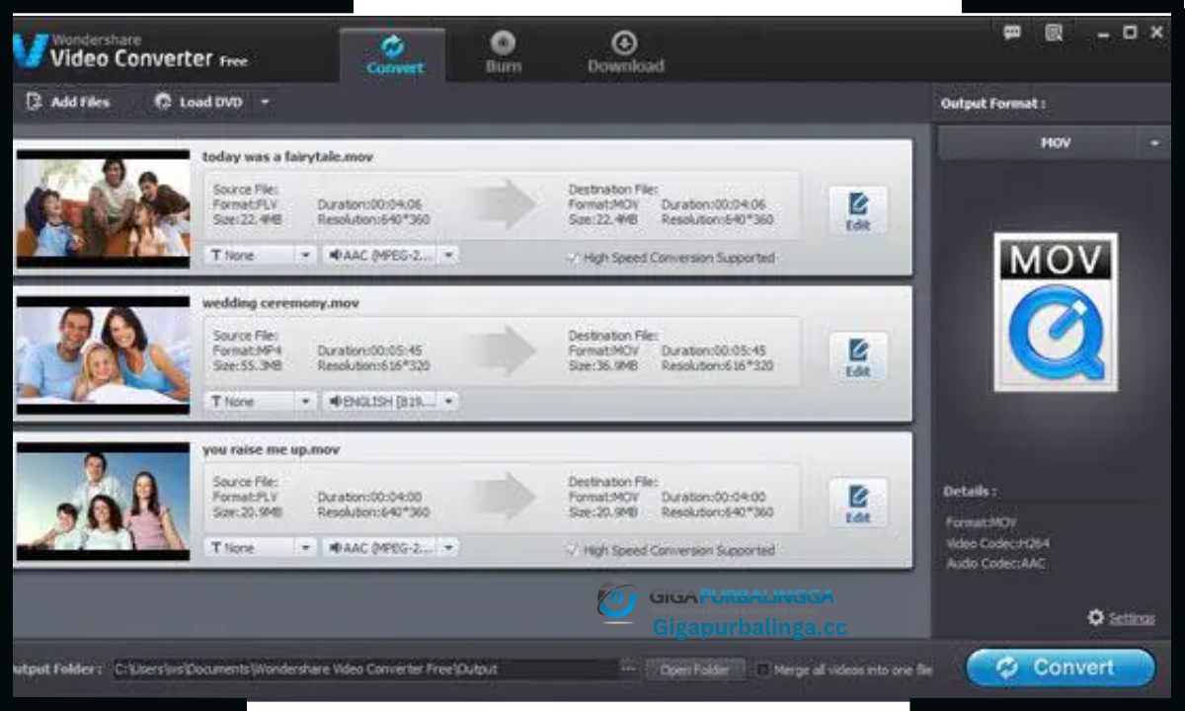Click the register/search document icon in title bar
This screenshot has height=711, width=1185.
[x=1054, y=33]
